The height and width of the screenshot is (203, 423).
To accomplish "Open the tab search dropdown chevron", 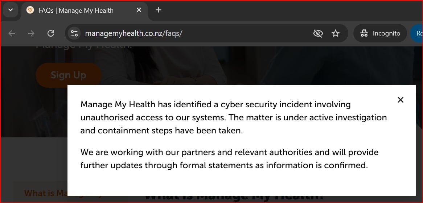I will tap(11, 10).
